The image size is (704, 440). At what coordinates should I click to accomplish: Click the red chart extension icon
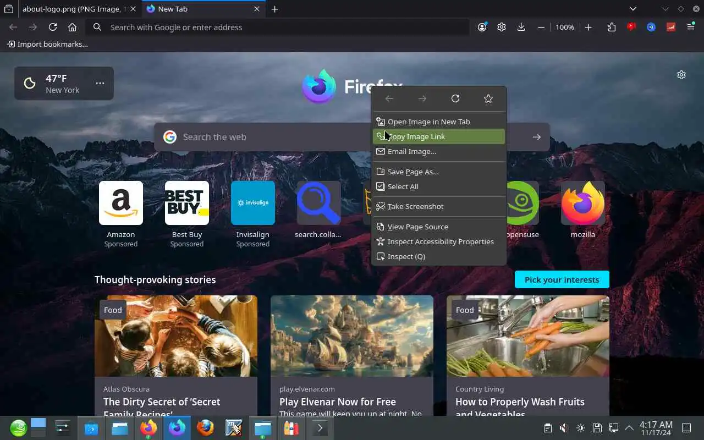[x=671, y=27]
